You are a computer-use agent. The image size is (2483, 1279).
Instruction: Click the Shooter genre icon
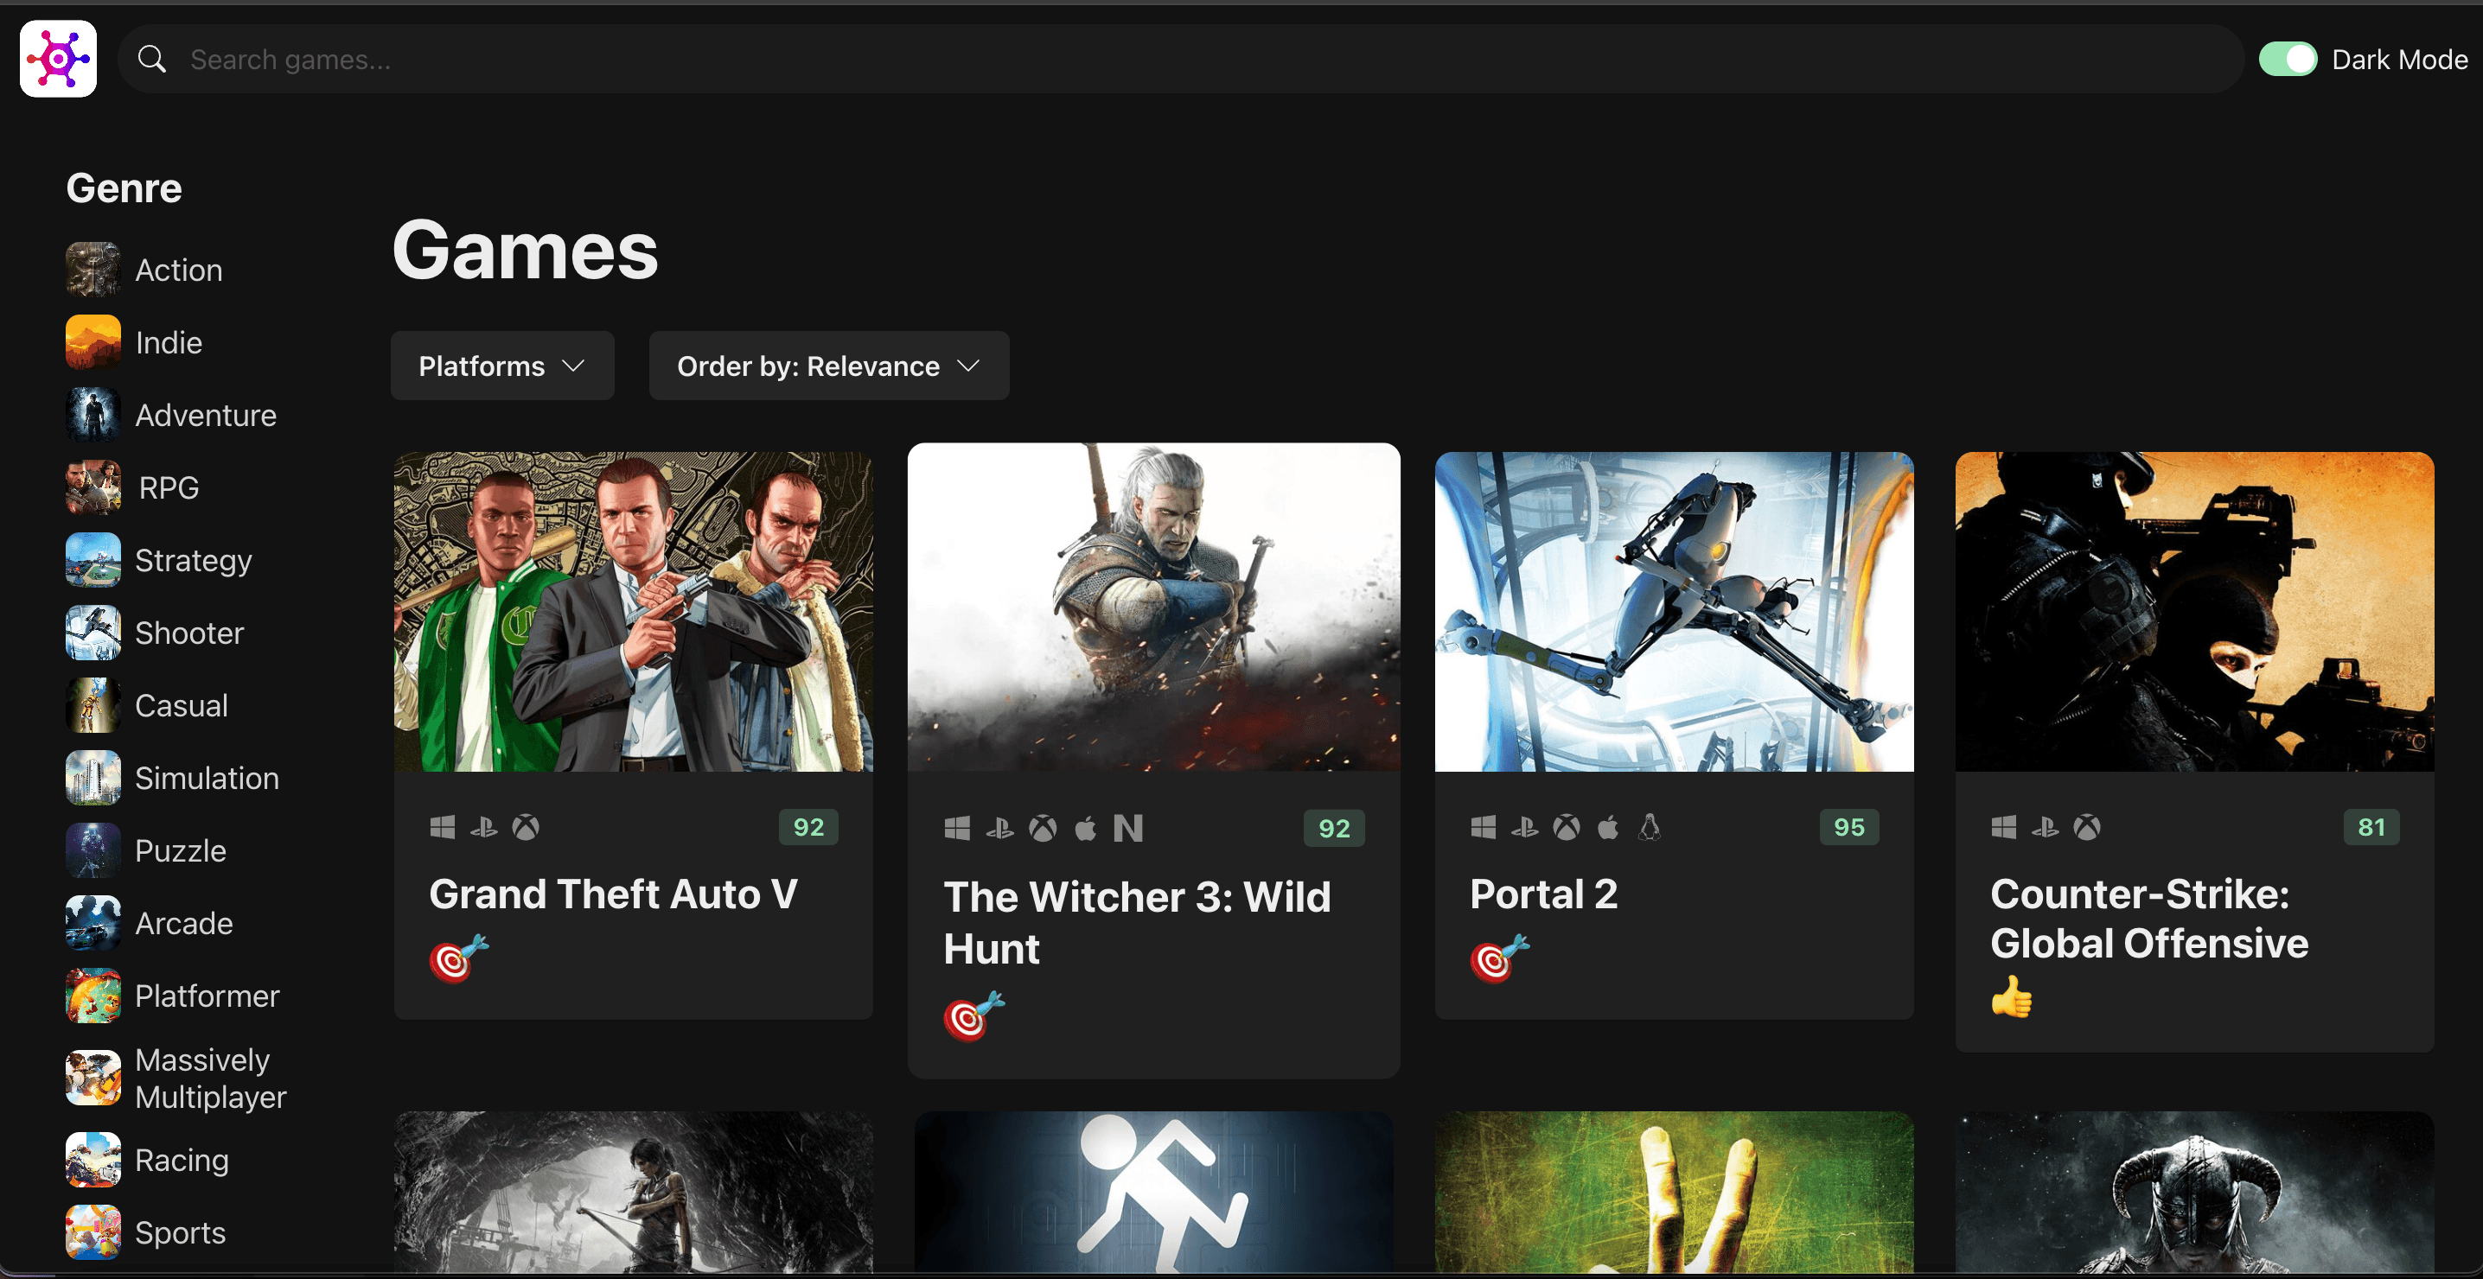coord(93,633)
